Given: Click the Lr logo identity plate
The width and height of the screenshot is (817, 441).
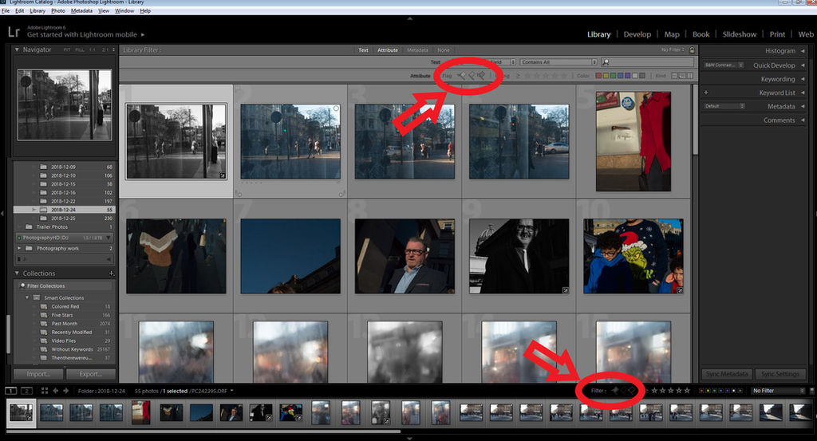Looking at the screenshot, I should [x=14, y=32].
